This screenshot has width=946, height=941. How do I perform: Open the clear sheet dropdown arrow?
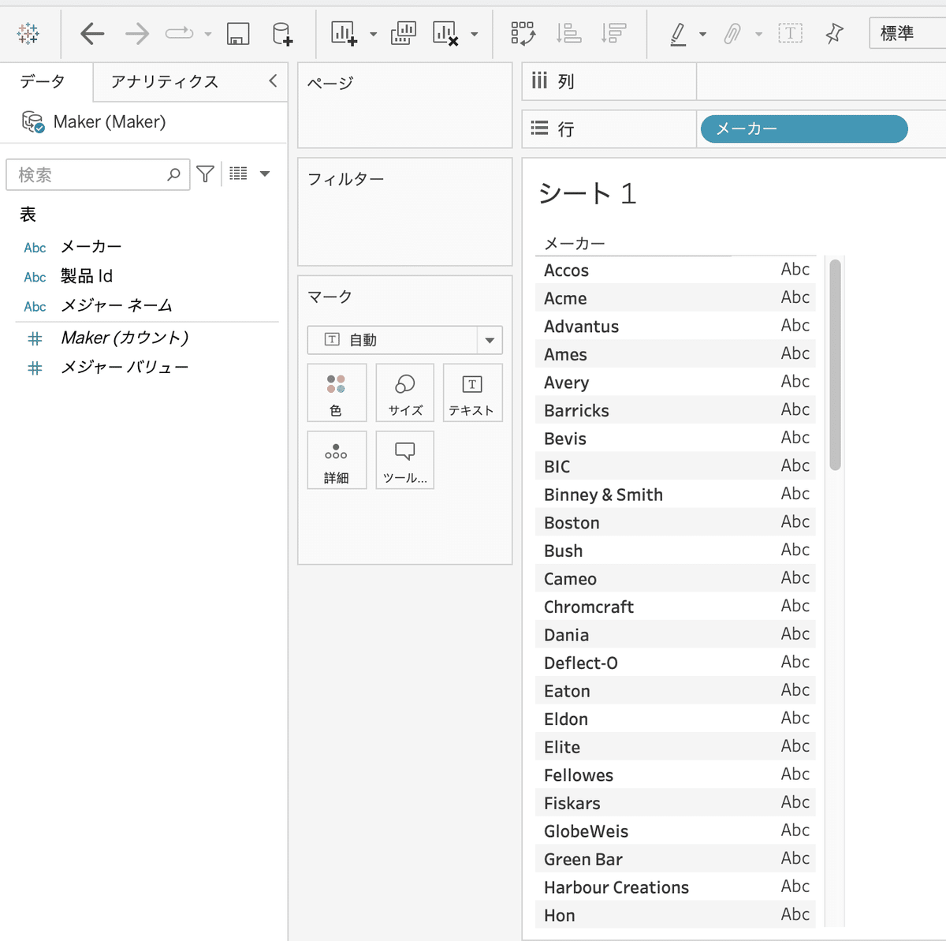coord(475,34)
